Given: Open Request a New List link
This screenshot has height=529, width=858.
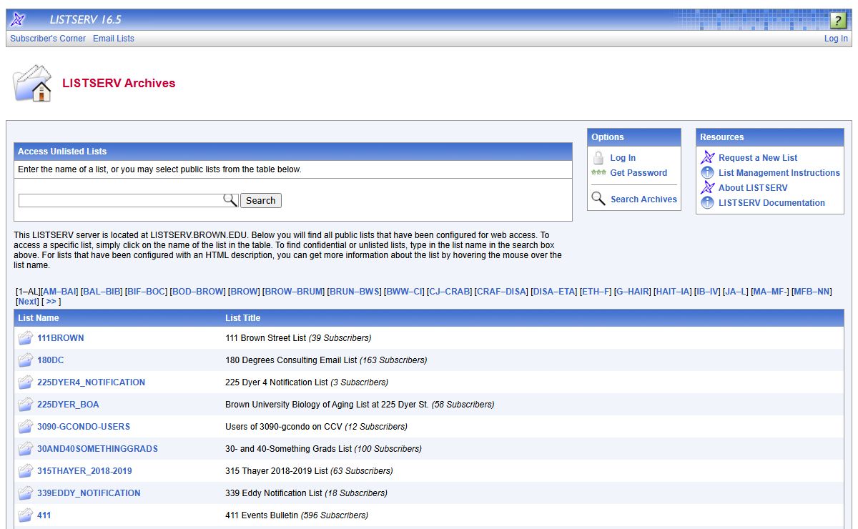Looking at the screenshot, I should pyautogui.click(x=758, y=158).
